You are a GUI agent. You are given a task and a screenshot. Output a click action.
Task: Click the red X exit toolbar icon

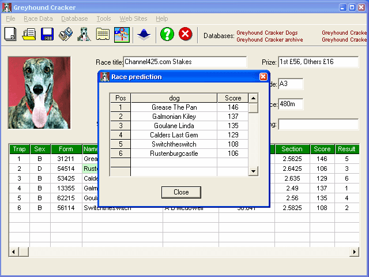[x=185, y=34]
